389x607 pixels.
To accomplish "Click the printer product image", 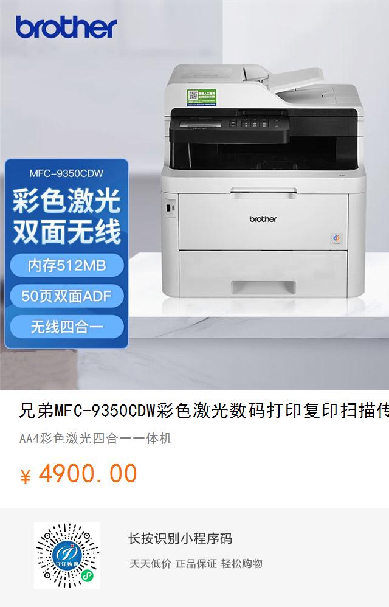I will coord(263,182).
